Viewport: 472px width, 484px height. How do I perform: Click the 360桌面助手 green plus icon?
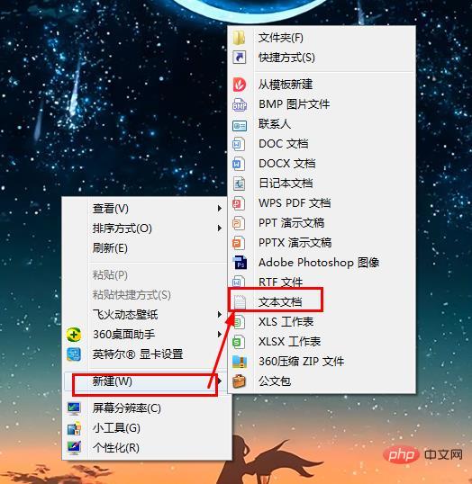click(x=74, y=335)
